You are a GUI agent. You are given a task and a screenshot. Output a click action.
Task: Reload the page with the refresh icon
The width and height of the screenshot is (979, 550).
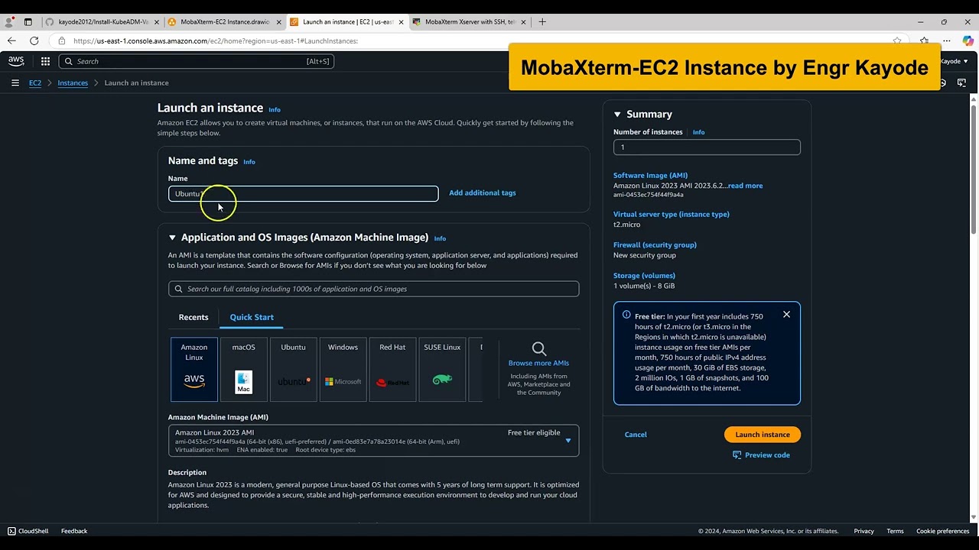34,40
